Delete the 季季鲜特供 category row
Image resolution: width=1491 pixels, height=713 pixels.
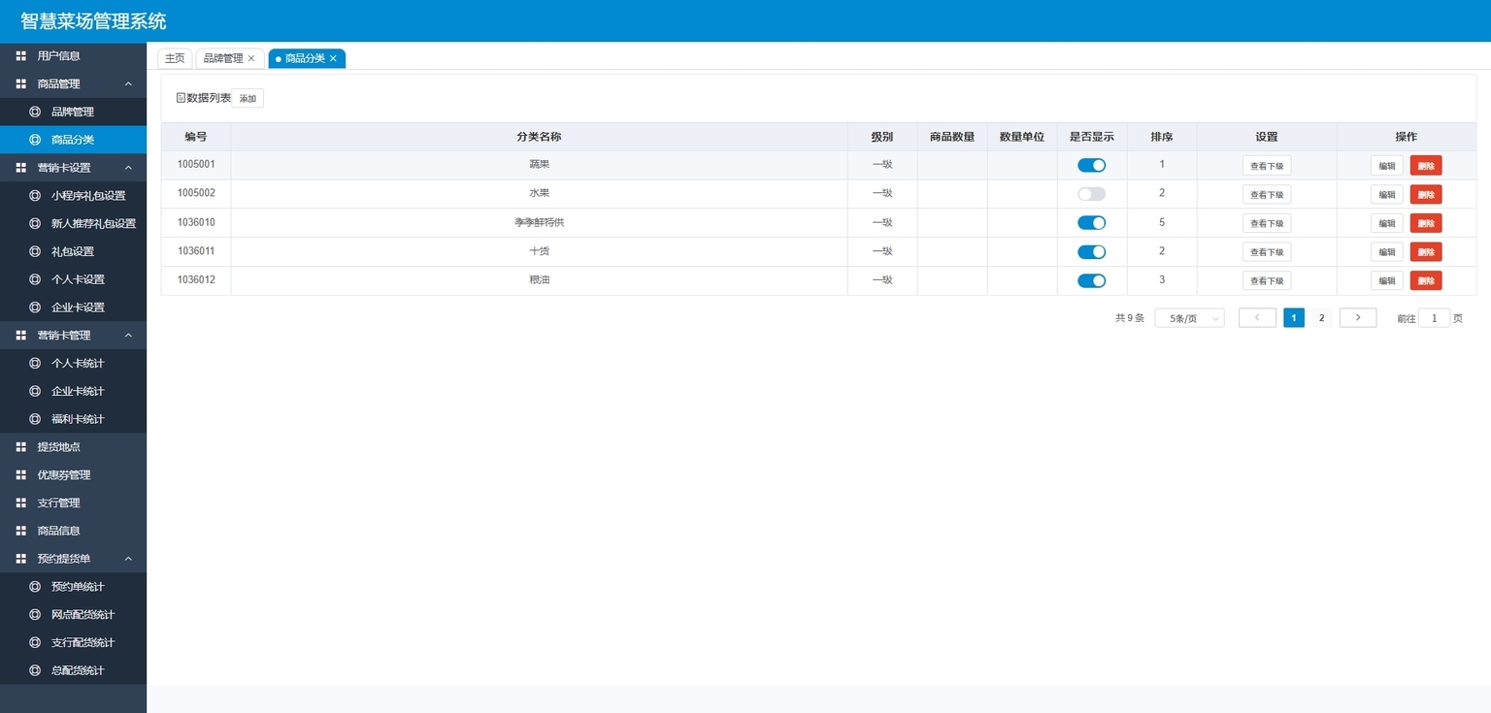[1425, 223]
